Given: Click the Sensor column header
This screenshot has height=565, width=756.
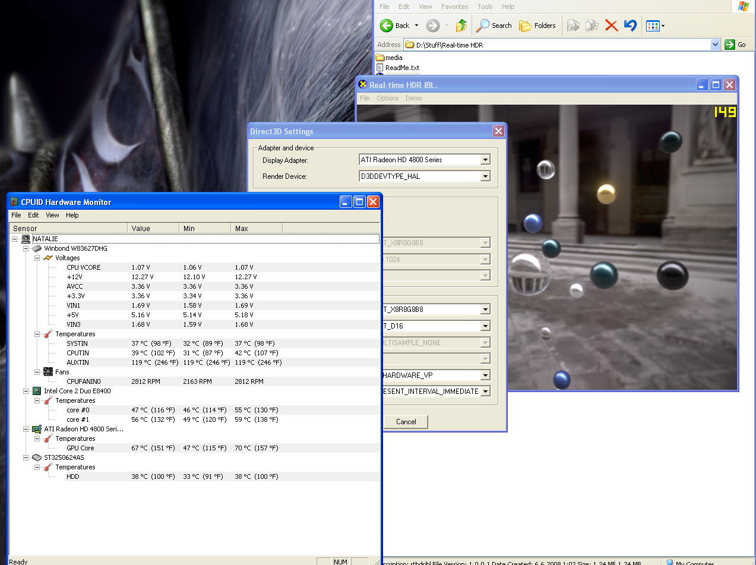Looking at the screenshot, I should [x=68, y=228].
